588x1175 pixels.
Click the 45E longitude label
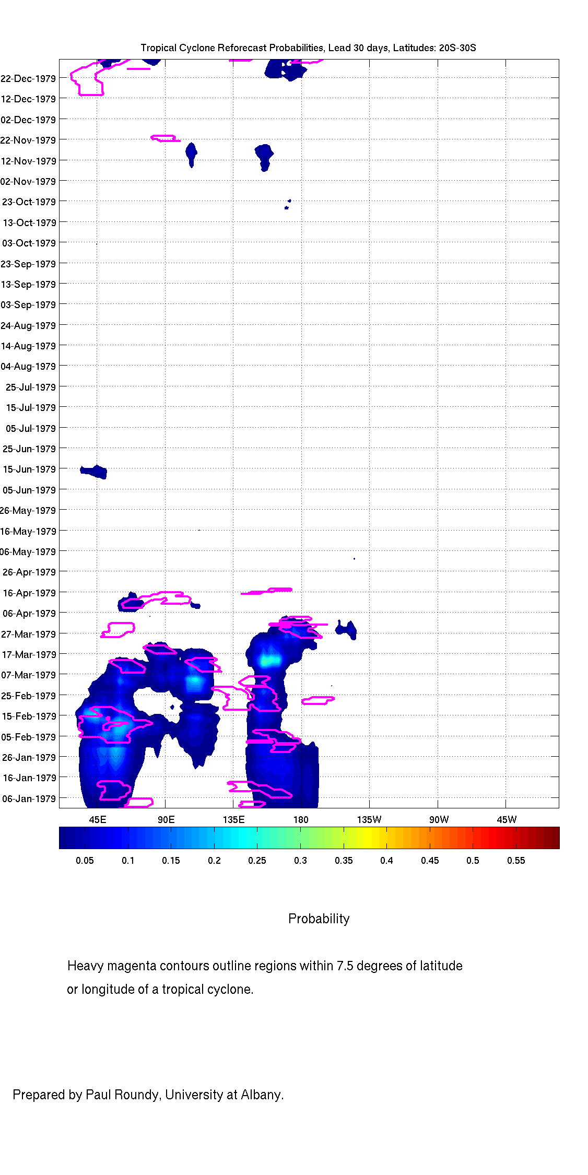pos(98,820)
